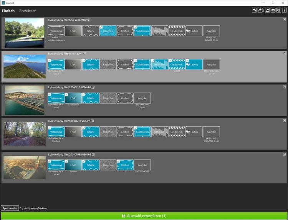Uncheck Stabilisieren checkbox for GOPR3213 2K.MP4
Viewport: 288px width, 220px height.
pos(136,128)
